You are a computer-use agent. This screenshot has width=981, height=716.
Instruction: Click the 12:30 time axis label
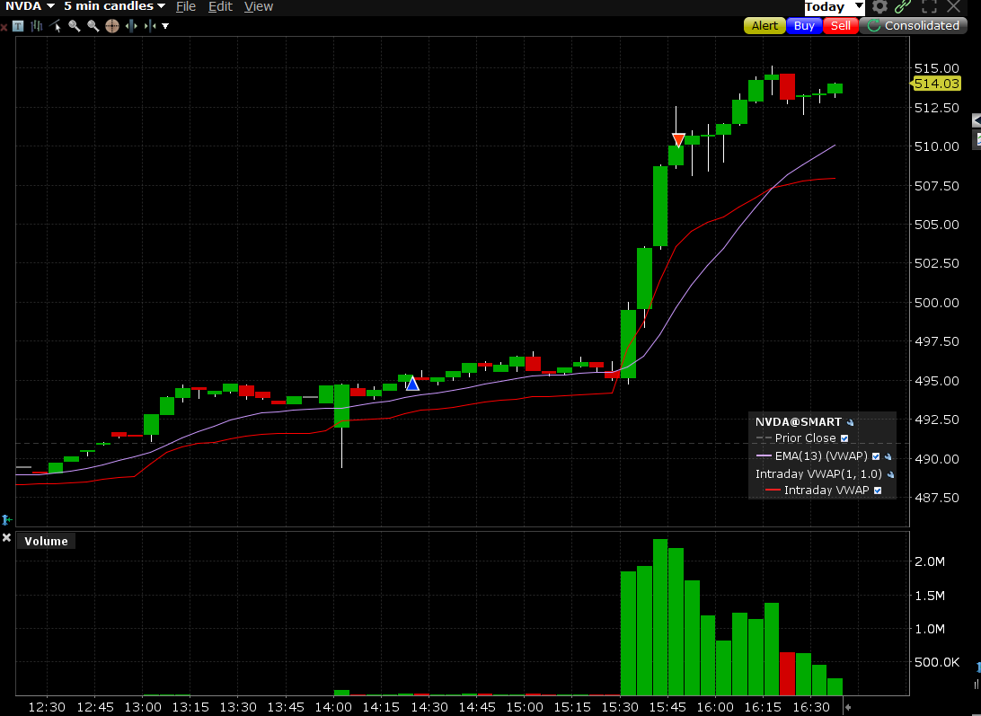coord(47,707)
